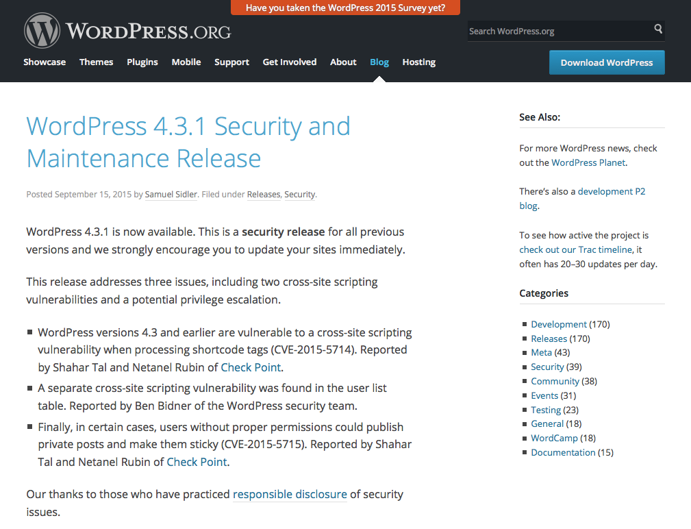Open the WordPress 4.3.1 Security post title
691x529 pixels.
pyautogui.click(x=188, y=142)
